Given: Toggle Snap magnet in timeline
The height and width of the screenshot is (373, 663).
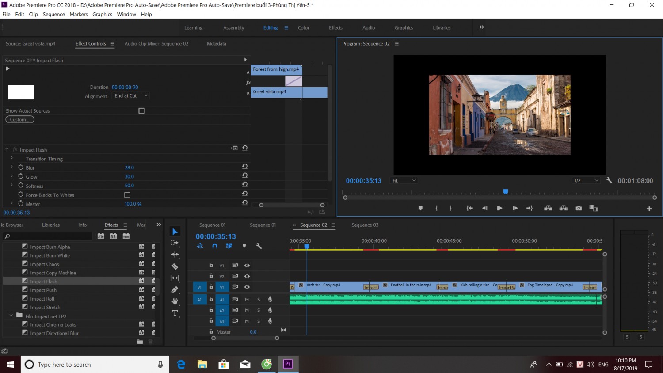Looking at the screenshot, I should click(215, 246).
